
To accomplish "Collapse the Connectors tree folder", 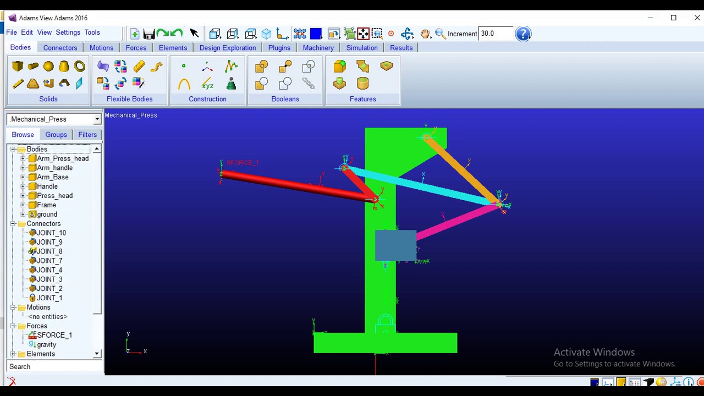I will pyautogui.click(x=13, y=224).
